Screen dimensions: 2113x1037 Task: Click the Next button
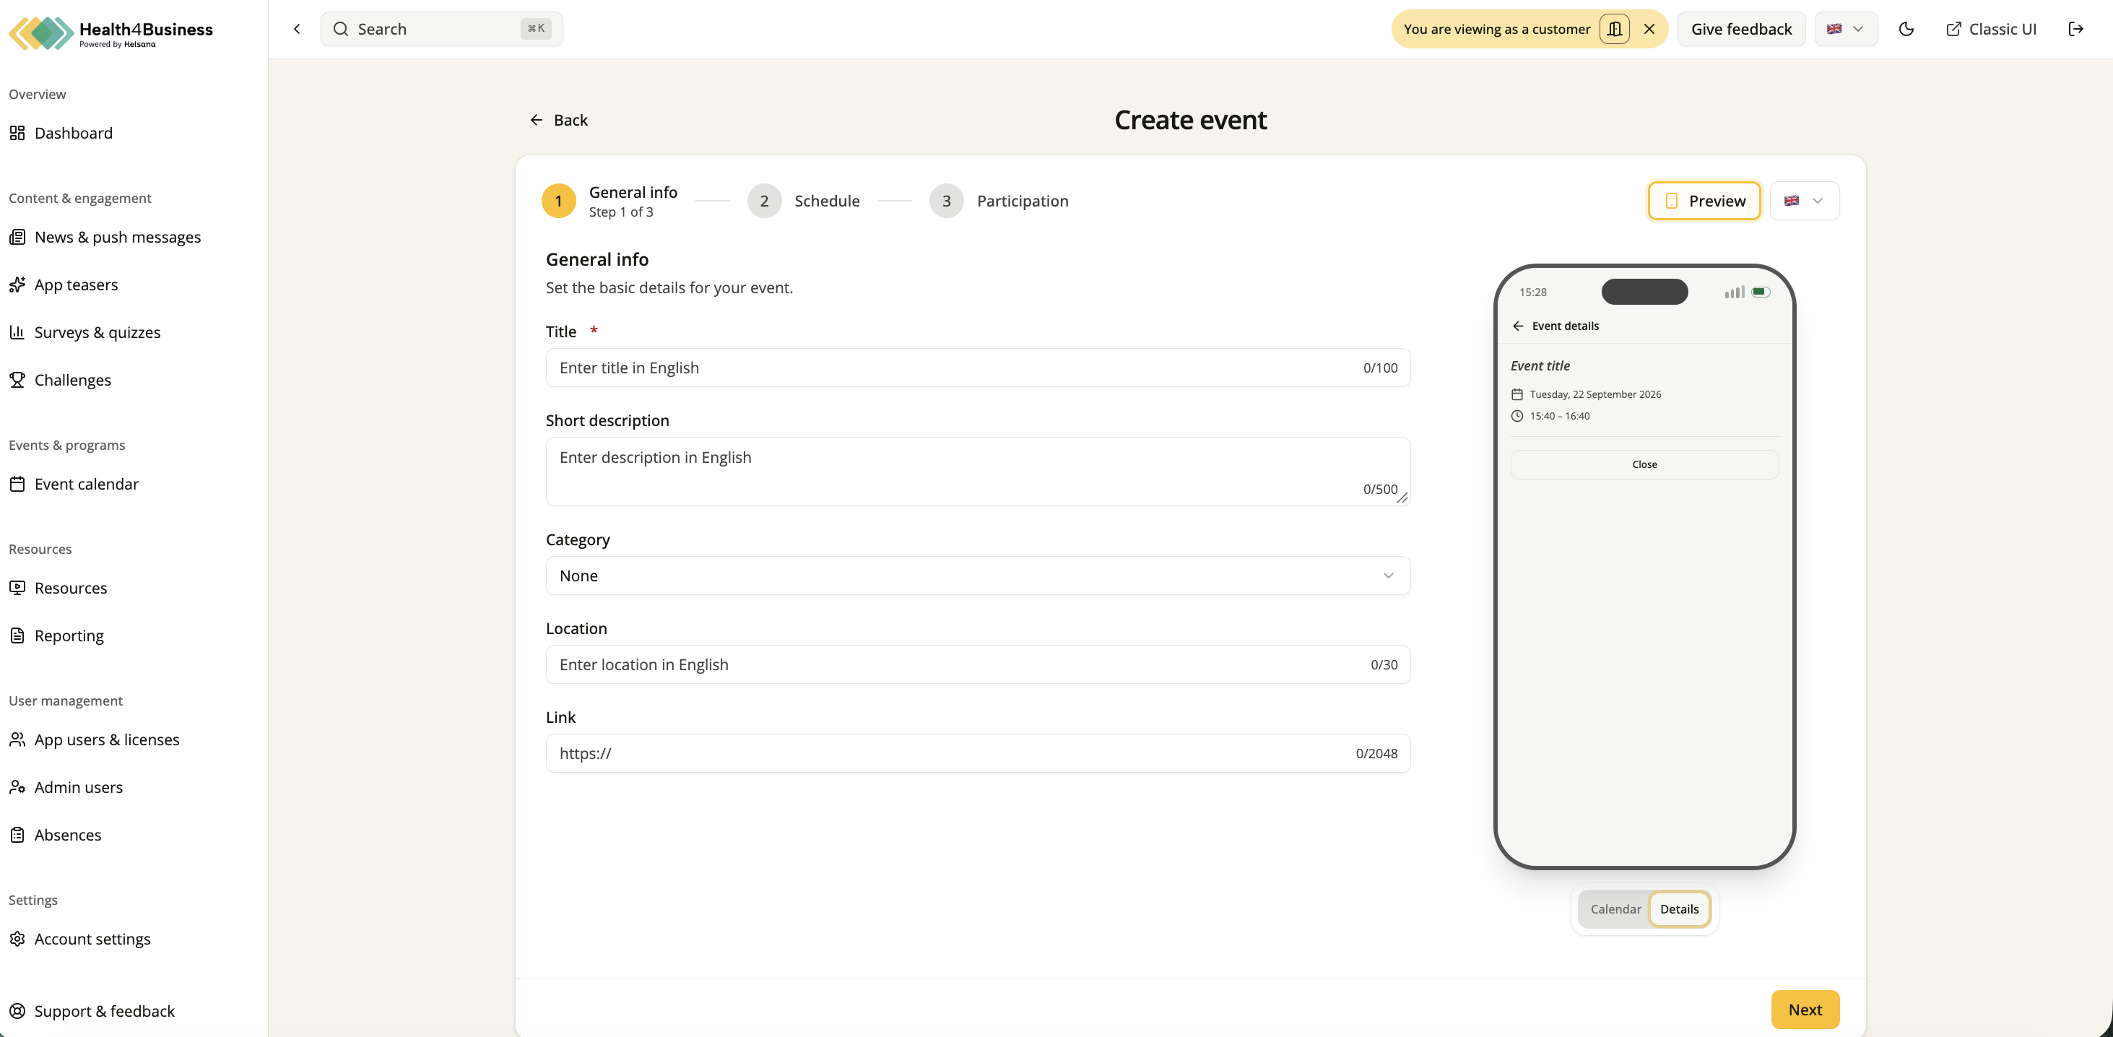(1805, 1010)
